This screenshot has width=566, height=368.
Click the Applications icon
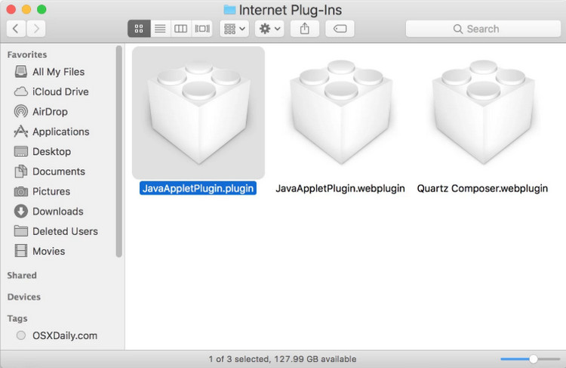[x=21, y=131]
